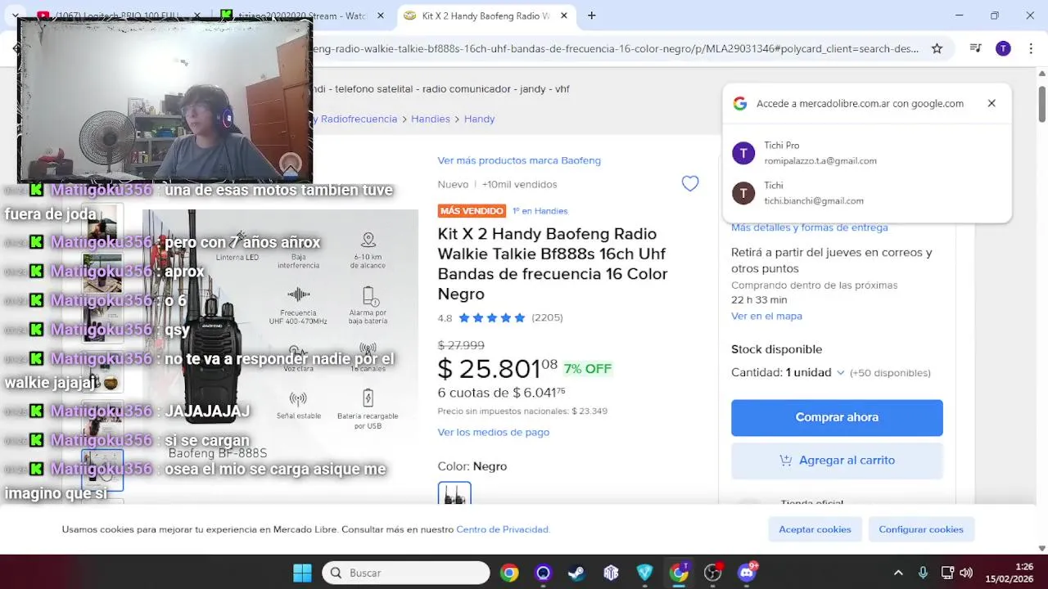Open the active Chrome profile window in taskbar
The width and height of the screenshot is (1048, 589).
point(679,573)
